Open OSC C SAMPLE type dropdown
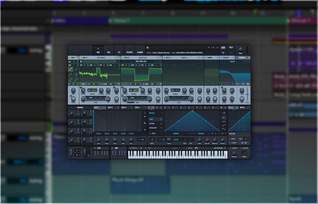 pyautogui.click(x=186, y=58)
